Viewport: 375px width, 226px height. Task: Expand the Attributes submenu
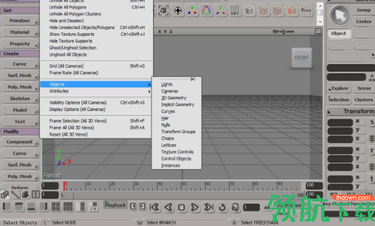97,91
